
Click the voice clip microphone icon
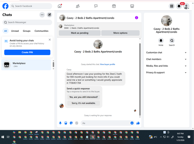[x=60, y=123]
